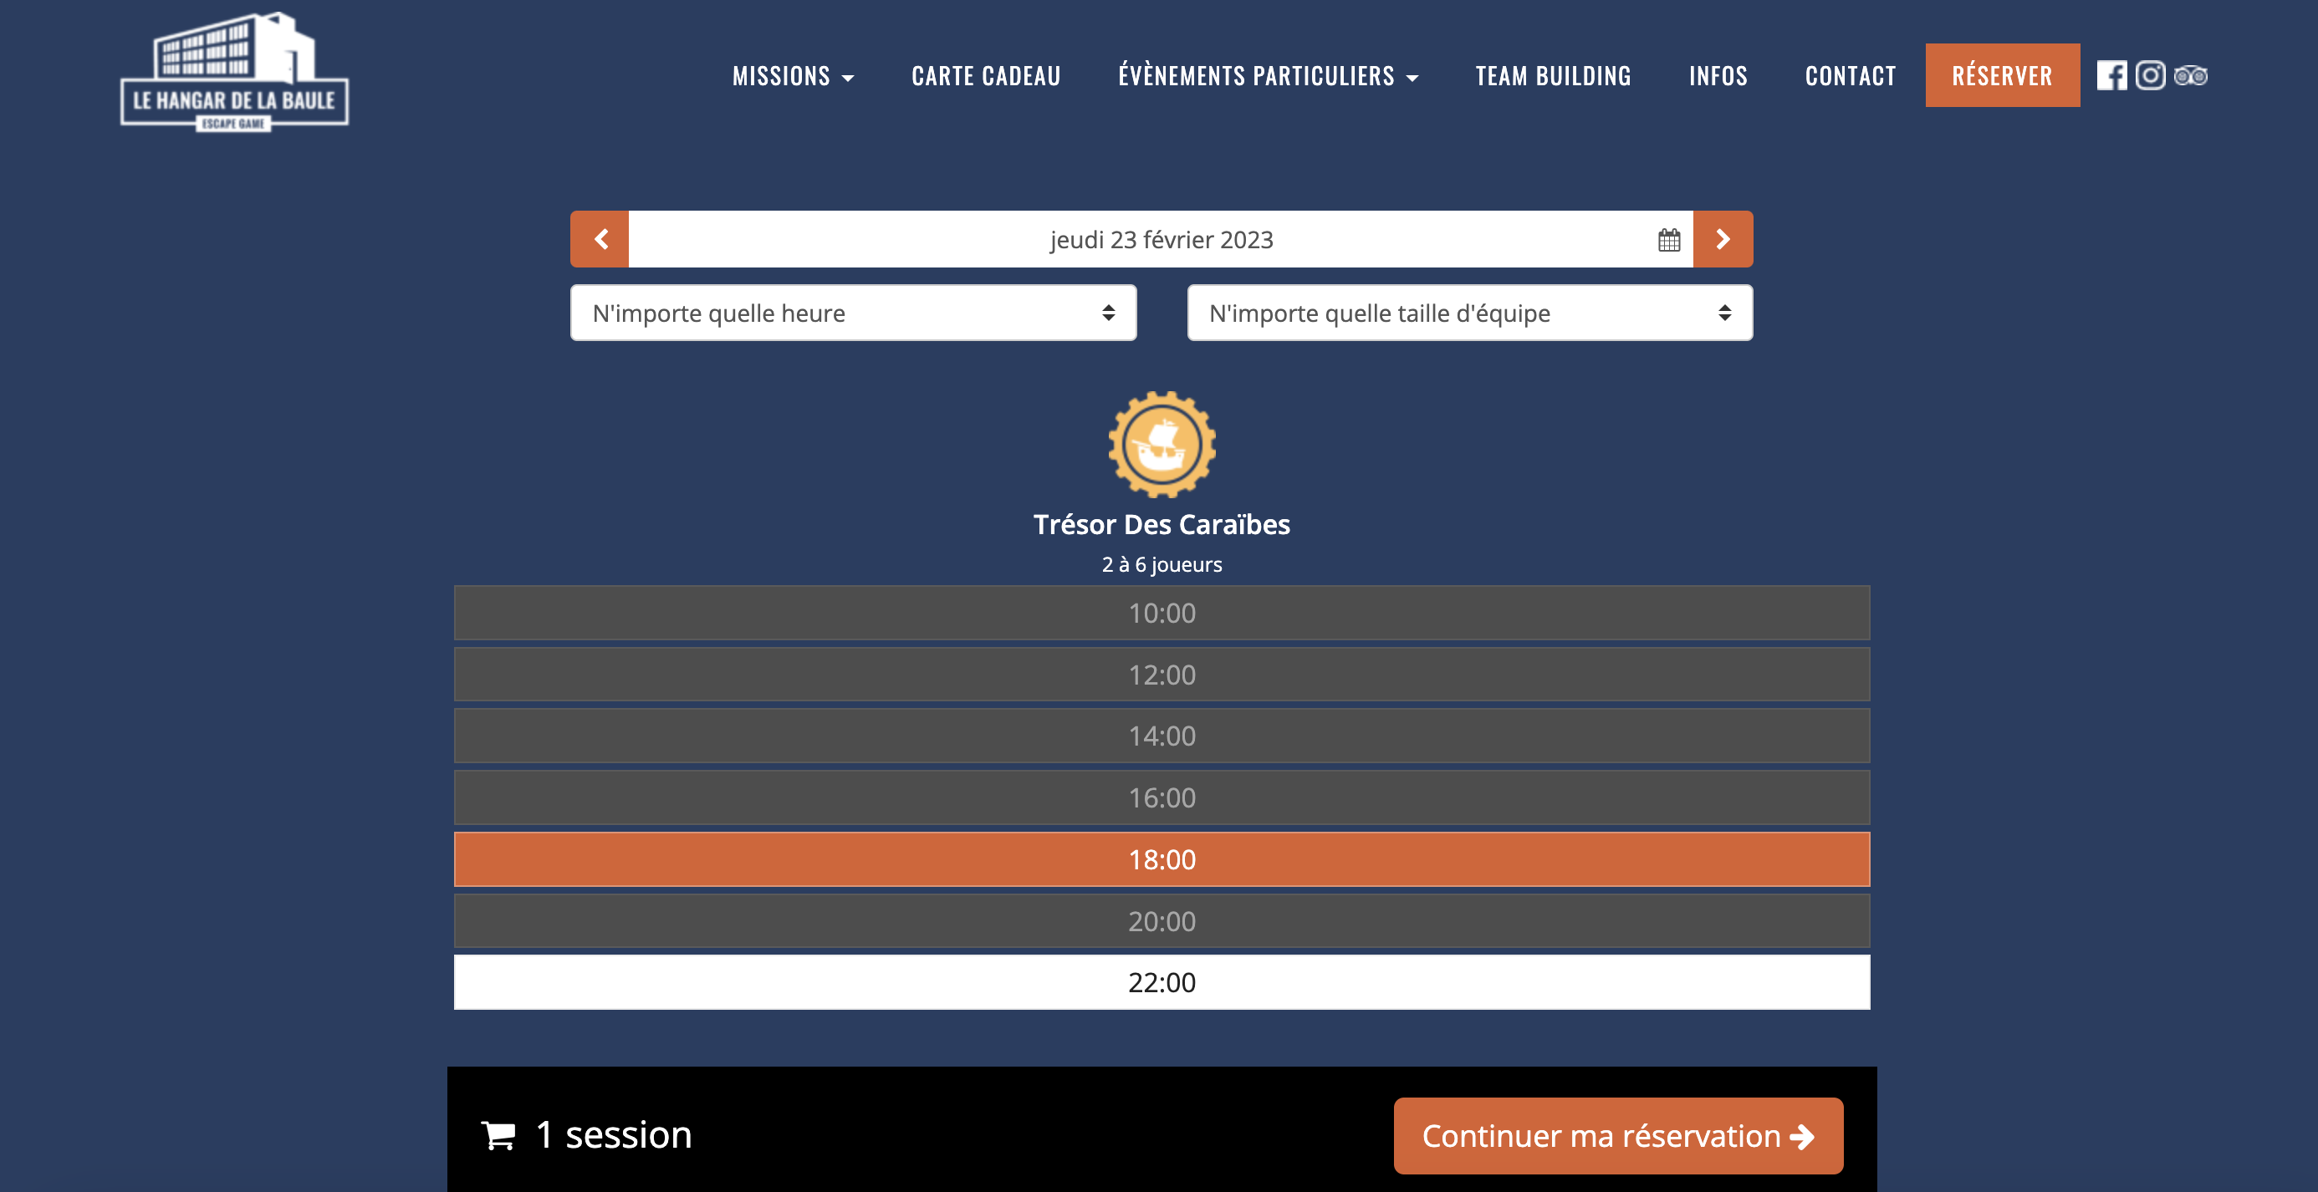This screenshot has height=1192, width=2318.
Task: Open the TripAdvisor icon
Action: [x=2190, y=75]
